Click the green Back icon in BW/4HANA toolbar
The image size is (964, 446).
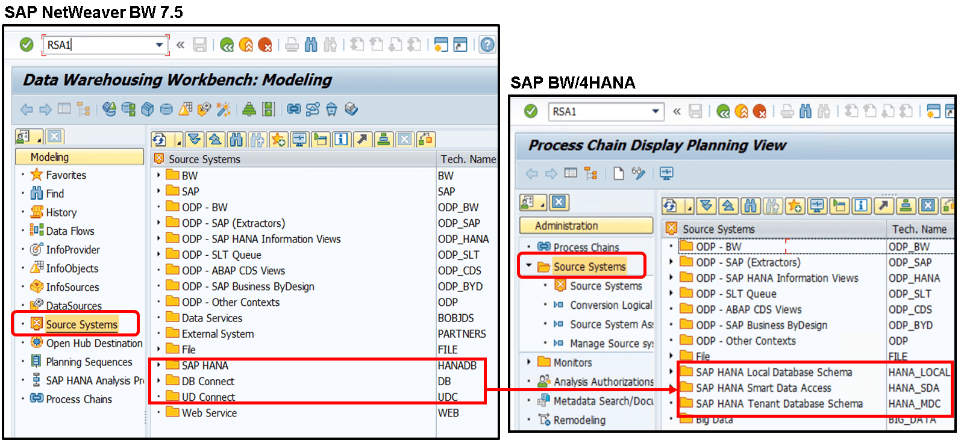724,111
